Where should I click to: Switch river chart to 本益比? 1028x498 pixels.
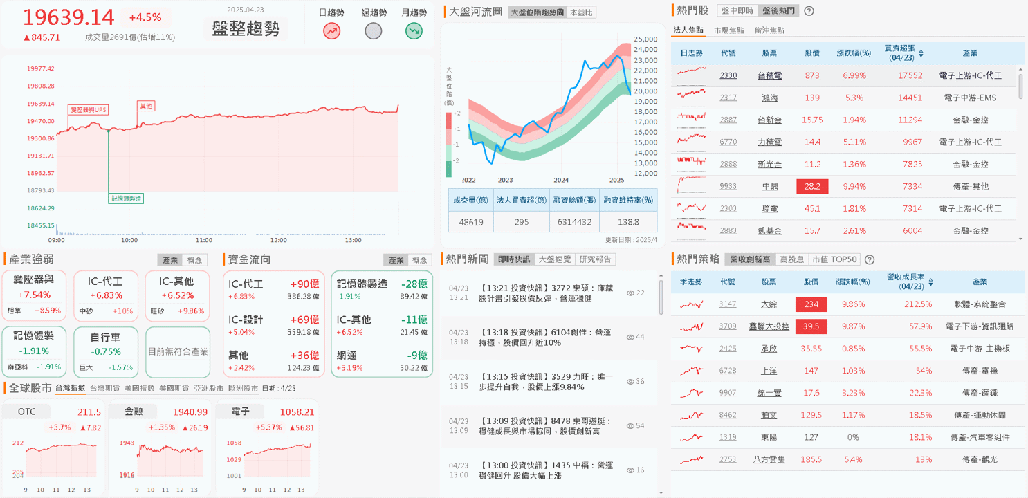point(581,12)
